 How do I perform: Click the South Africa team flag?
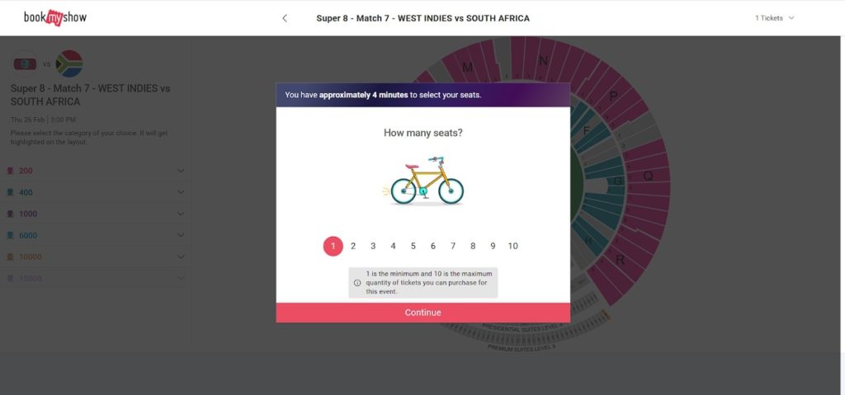(x=68, y=63)
